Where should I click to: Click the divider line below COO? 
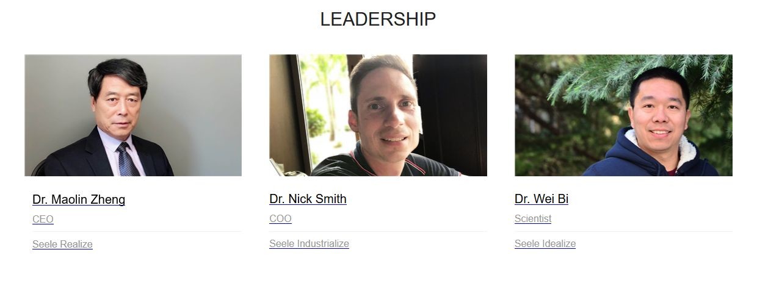point(378,232)
